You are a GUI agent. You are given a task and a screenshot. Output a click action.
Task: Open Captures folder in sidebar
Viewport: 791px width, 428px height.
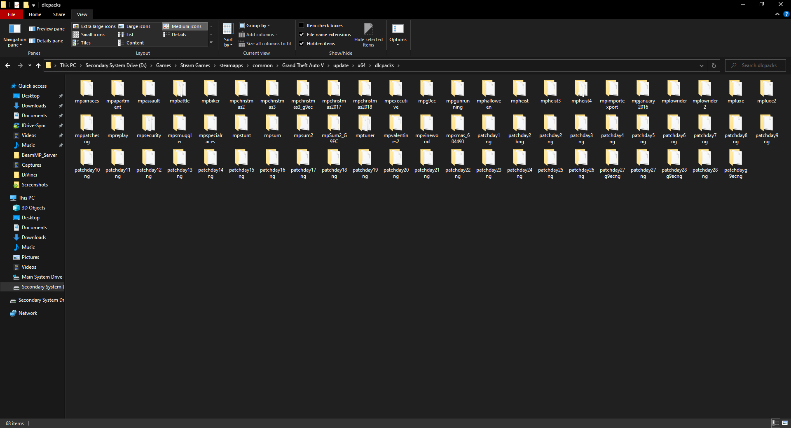tap(31, 165)
